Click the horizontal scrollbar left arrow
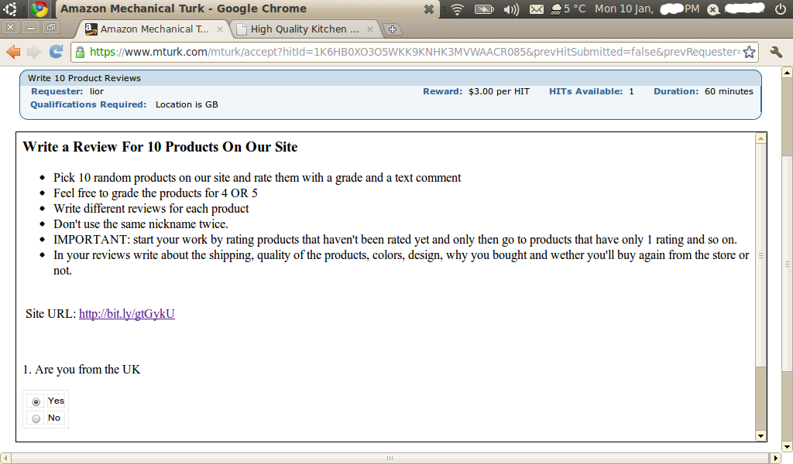Viewport: 793px width, 464px height. pyautogui.click(x=5, y=458)
